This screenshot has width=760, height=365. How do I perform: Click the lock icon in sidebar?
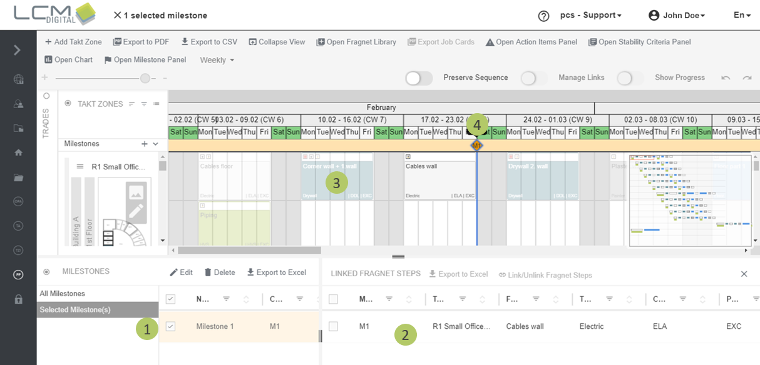18,299
